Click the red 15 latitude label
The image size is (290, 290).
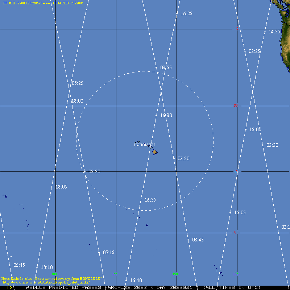(x=236, y=171)
